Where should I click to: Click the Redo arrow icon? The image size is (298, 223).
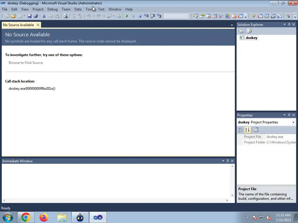tap(99, 16)
